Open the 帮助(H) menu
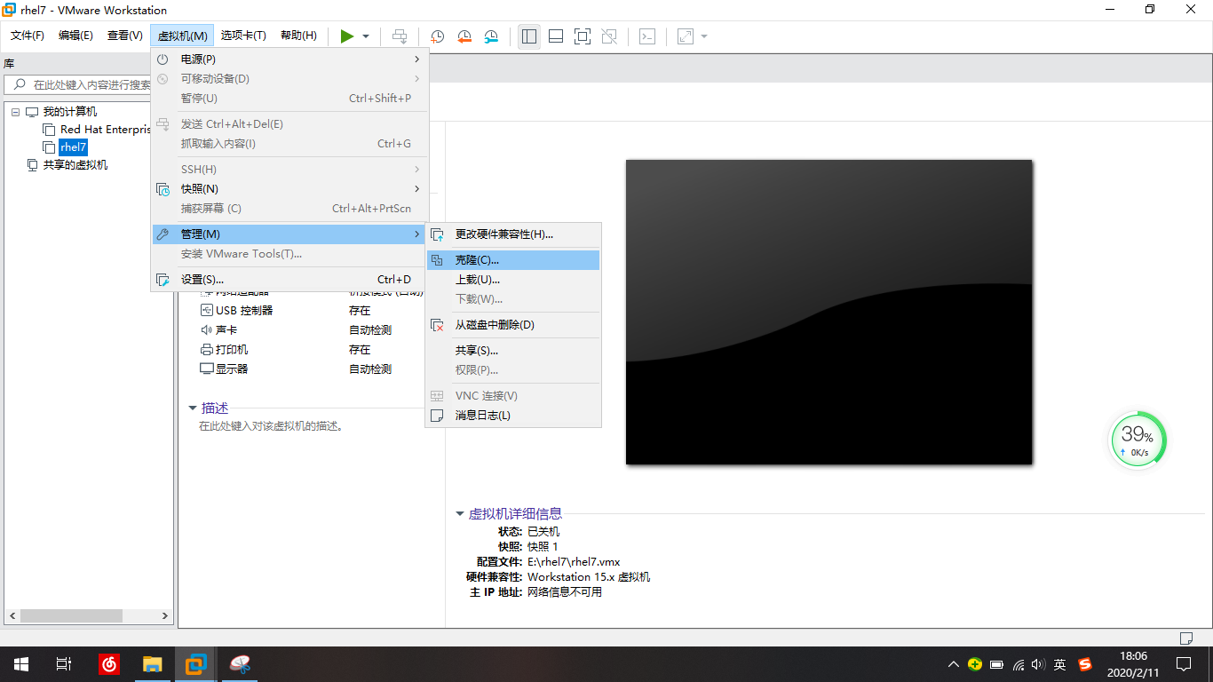1213x682 pixels. [298, 36]
